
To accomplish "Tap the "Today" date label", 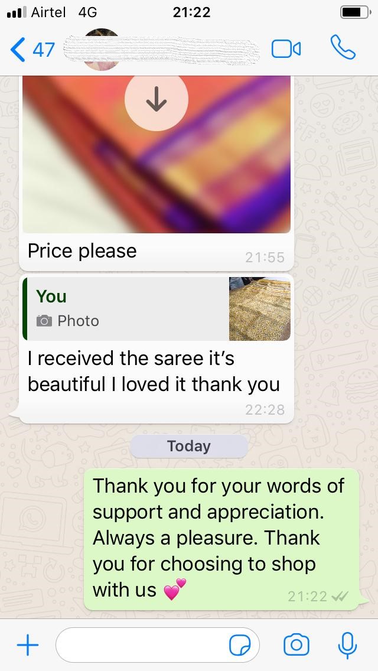I will 189,447.
